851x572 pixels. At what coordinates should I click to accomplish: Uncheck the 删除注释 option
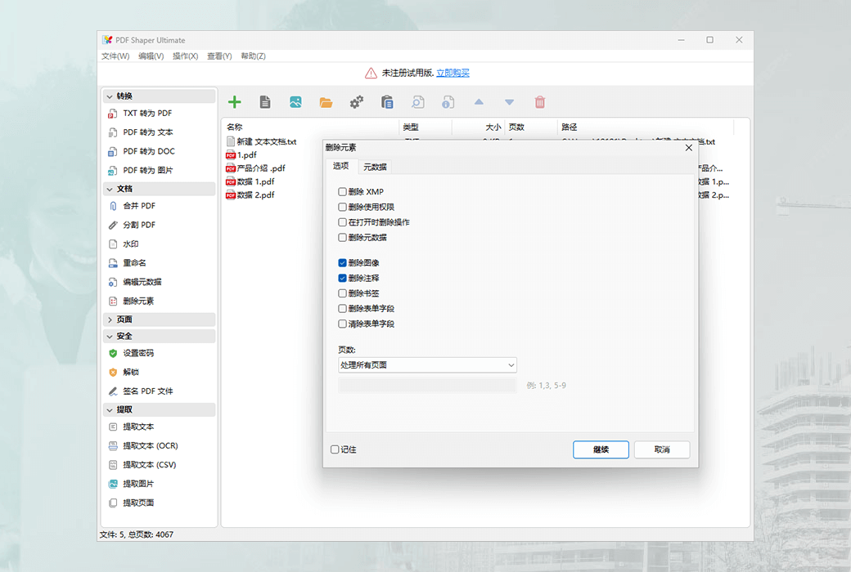tap(342, 278)
